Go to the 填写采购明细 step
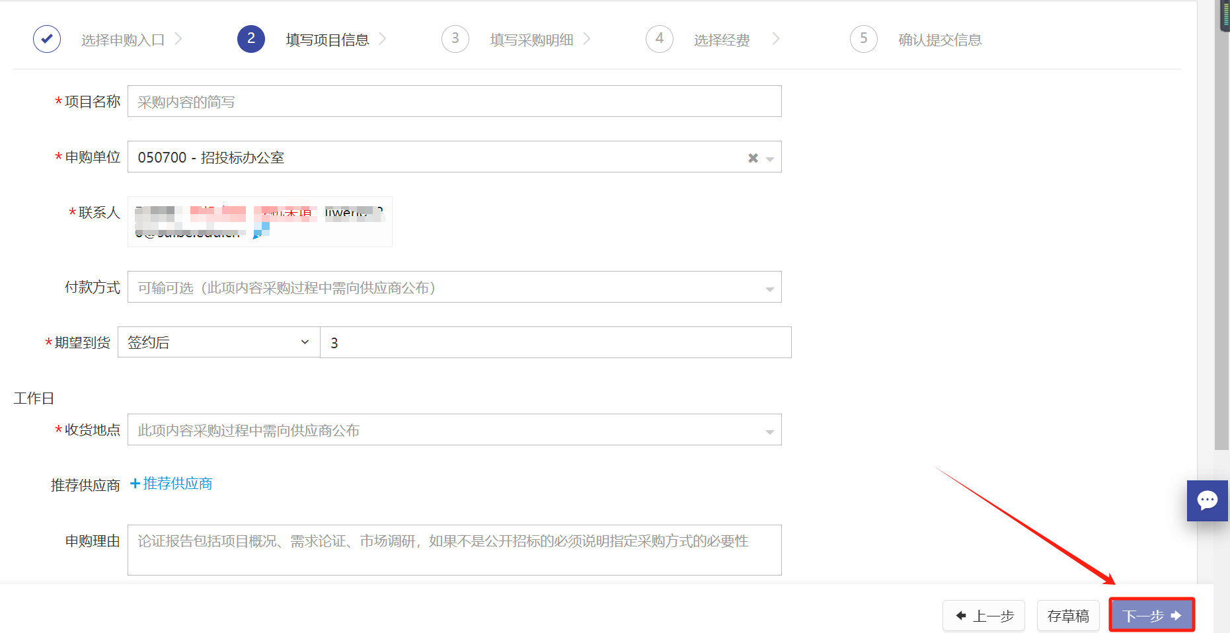 pyautogui.click(x=531, y=40)
